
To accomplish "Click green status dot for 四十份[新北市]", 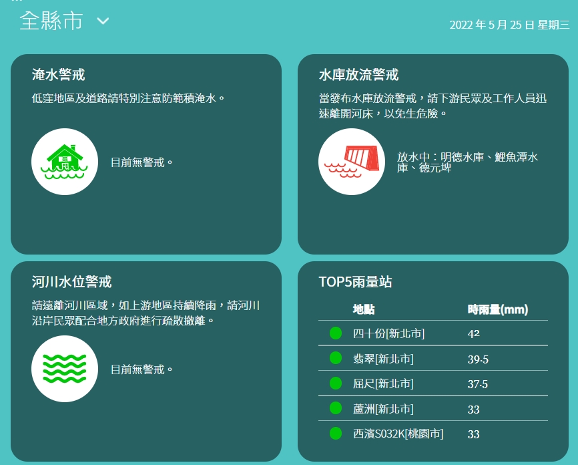I will click(336, 333).
